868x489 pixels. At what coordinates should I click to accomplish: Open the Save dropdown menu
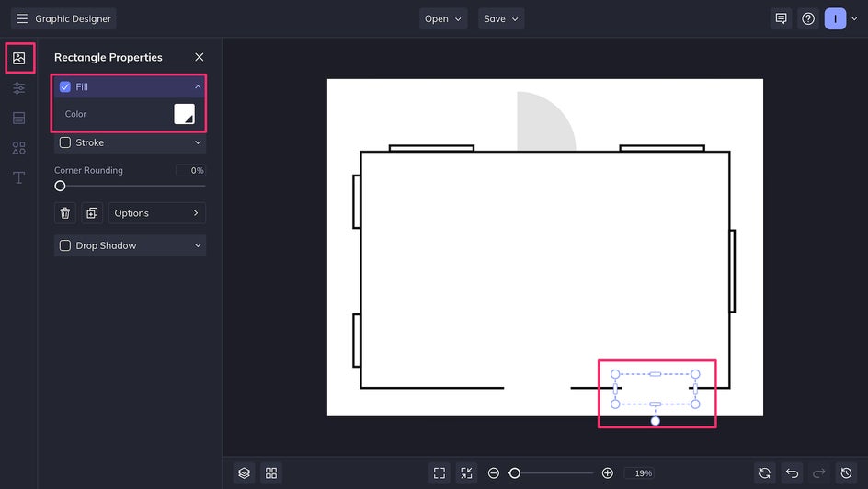[501, 18]
